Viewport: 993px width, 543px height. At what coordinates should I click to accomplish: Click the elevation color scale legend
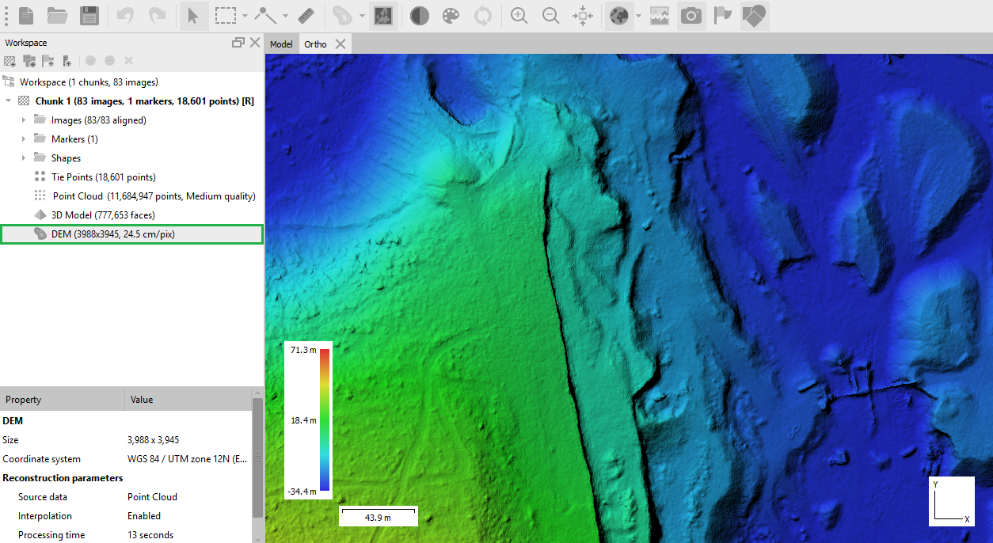pos(324,420)
